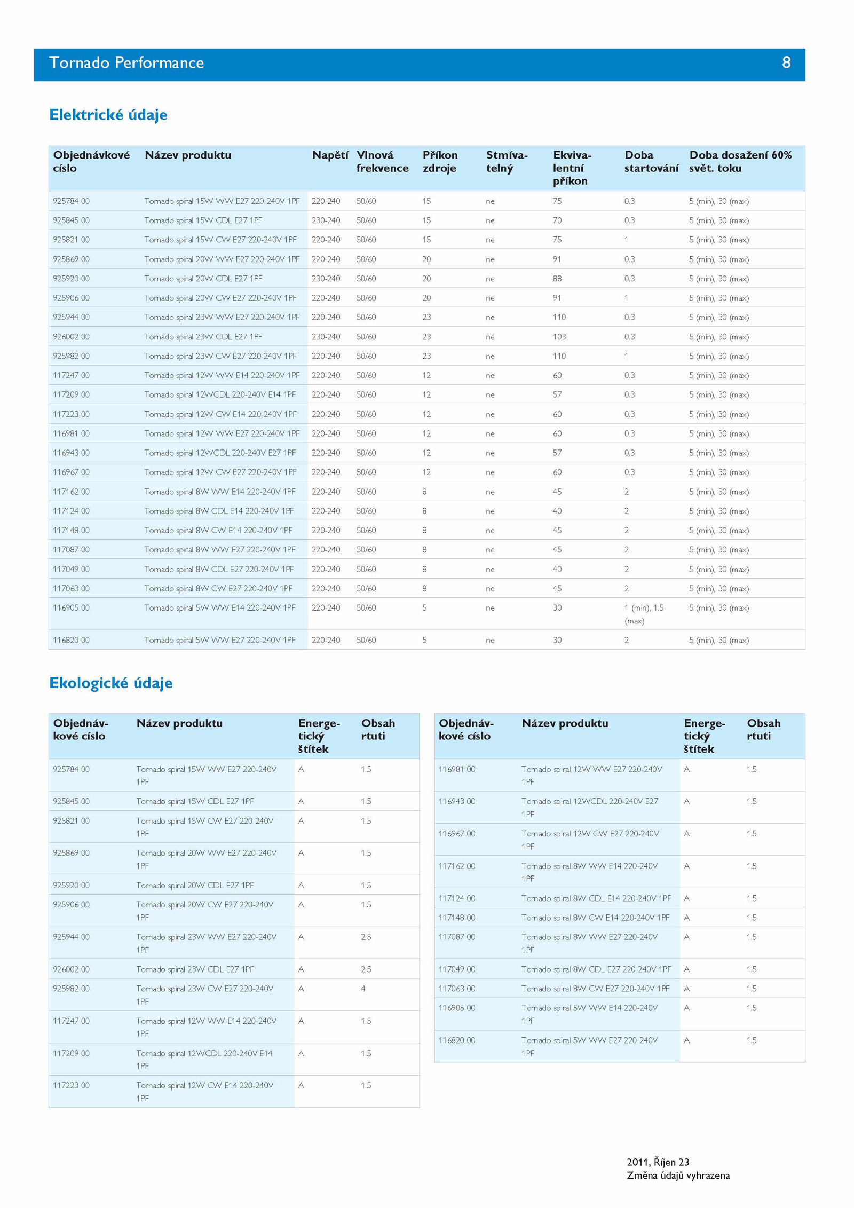Click 'Tornado spiral 8W CDL E14 220-240V 1PF' in ecological table

pyautogui.click(x=596, y=898)
